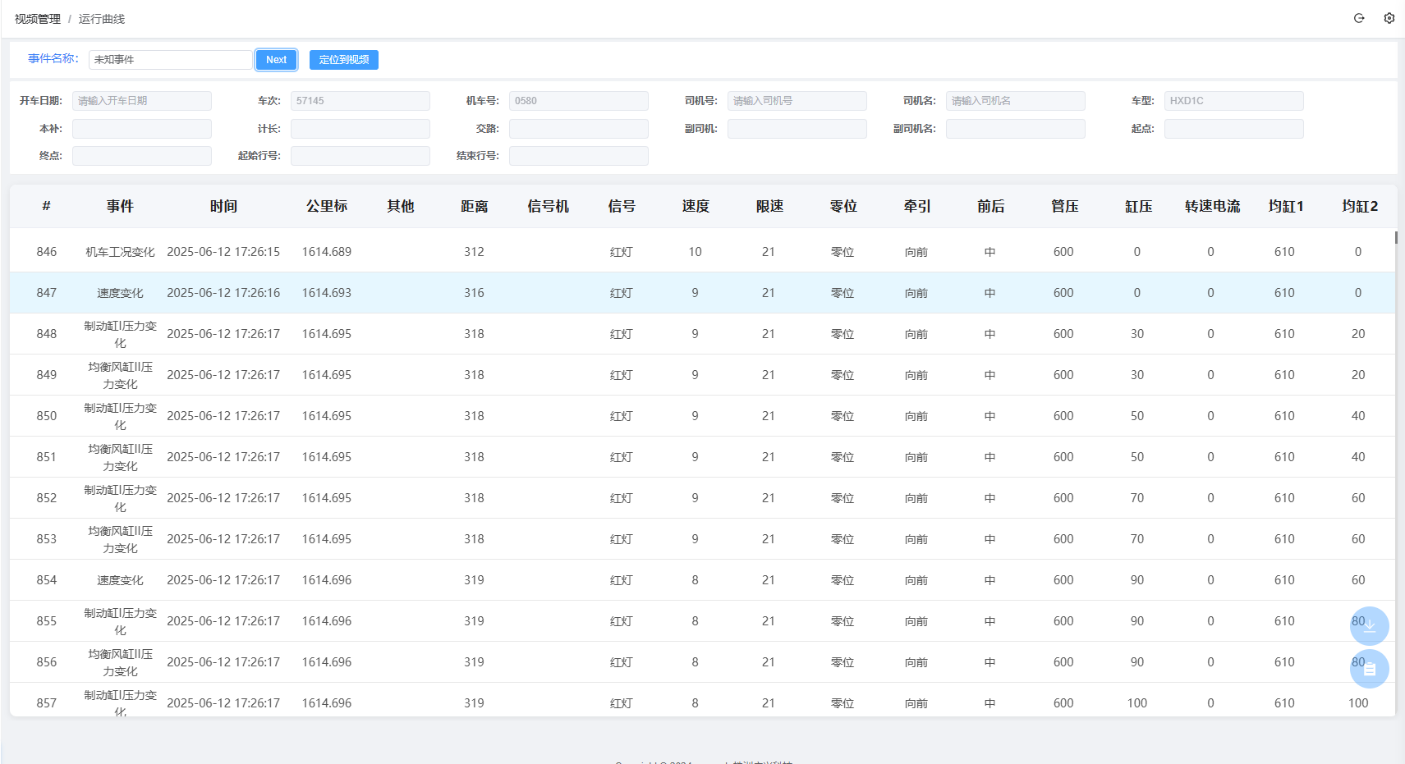The width and height of the screenshot is (1405, 764).
Task: Edit the 事件名称 field showing 未知事件
Action: pos(170,59)
